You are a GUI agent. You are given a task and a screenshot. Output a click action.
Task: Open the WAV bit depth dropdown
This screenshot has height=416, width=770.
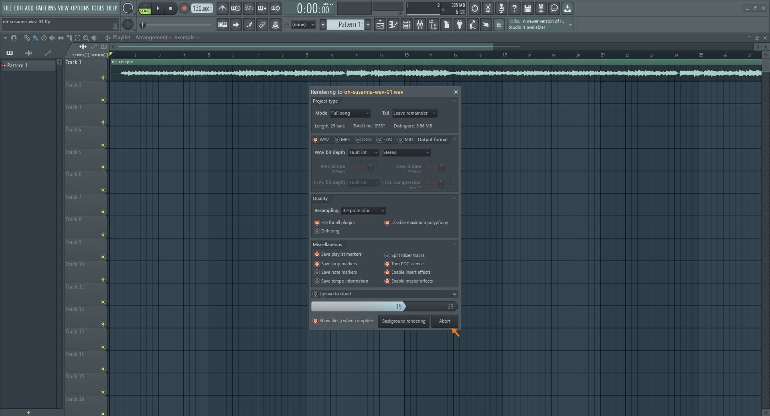[363, 152]
